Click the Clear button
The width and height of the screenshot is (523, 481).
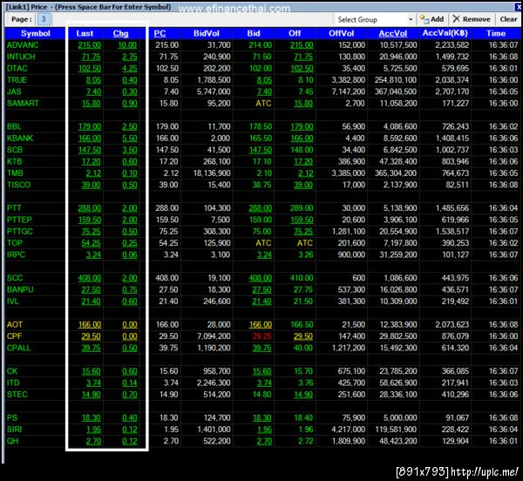pyautogui.click(x=508, y=19)
